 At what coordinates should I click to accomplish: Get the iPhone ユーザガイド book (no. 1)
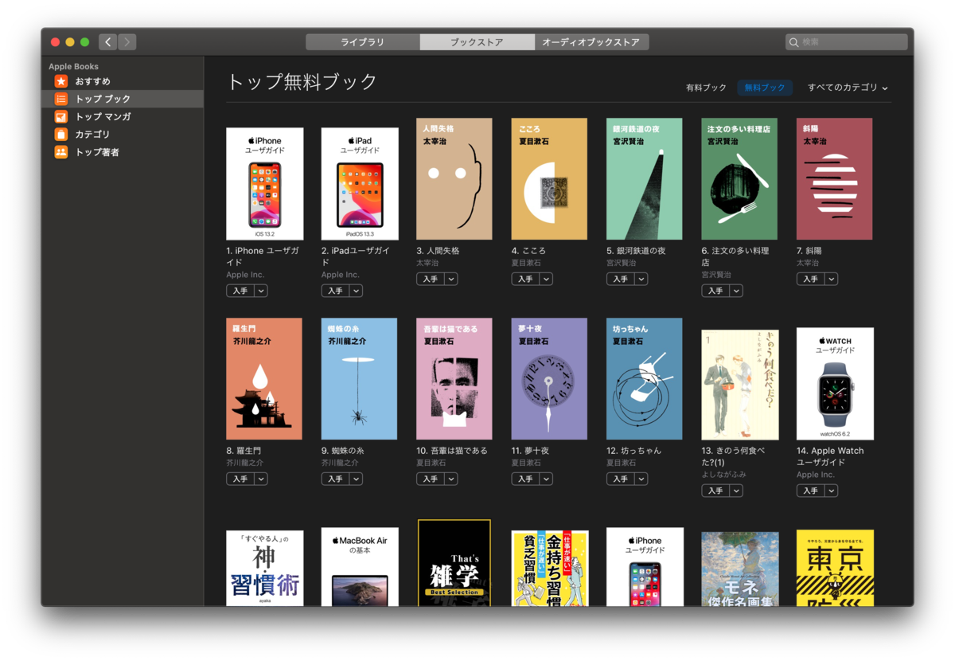[x=240, y=291]
